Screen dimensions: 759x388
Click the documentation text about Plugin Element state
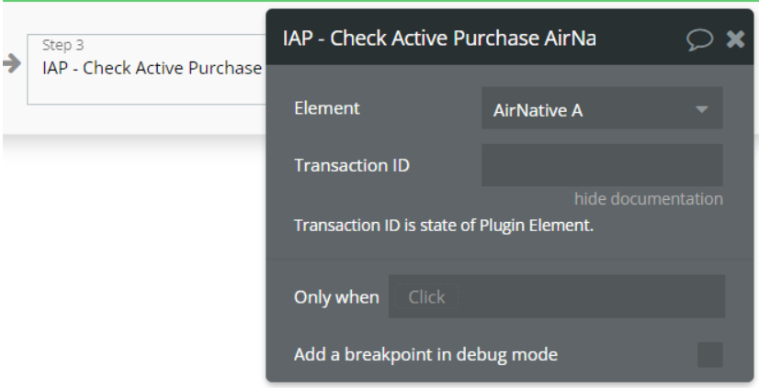(x=444, y=225)
